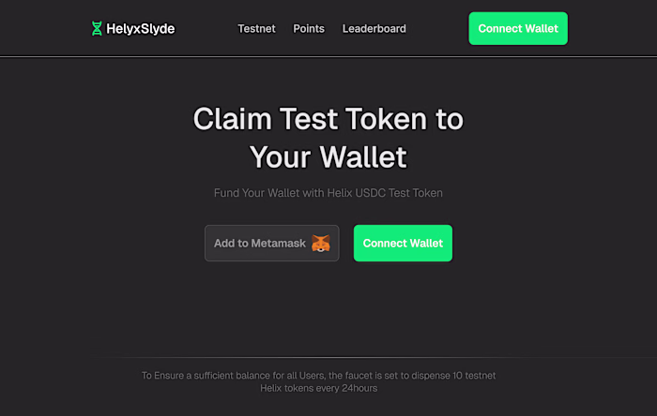Click the word Metamask in the button
657x416 pixels.
[x=278, y=244]
